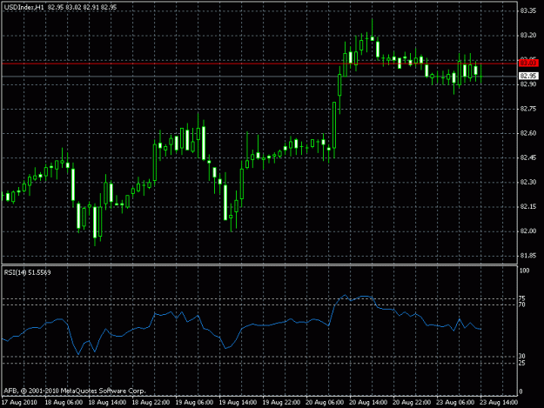Click the 83.20 price axis label
The image size is (544, 408).
528,36
